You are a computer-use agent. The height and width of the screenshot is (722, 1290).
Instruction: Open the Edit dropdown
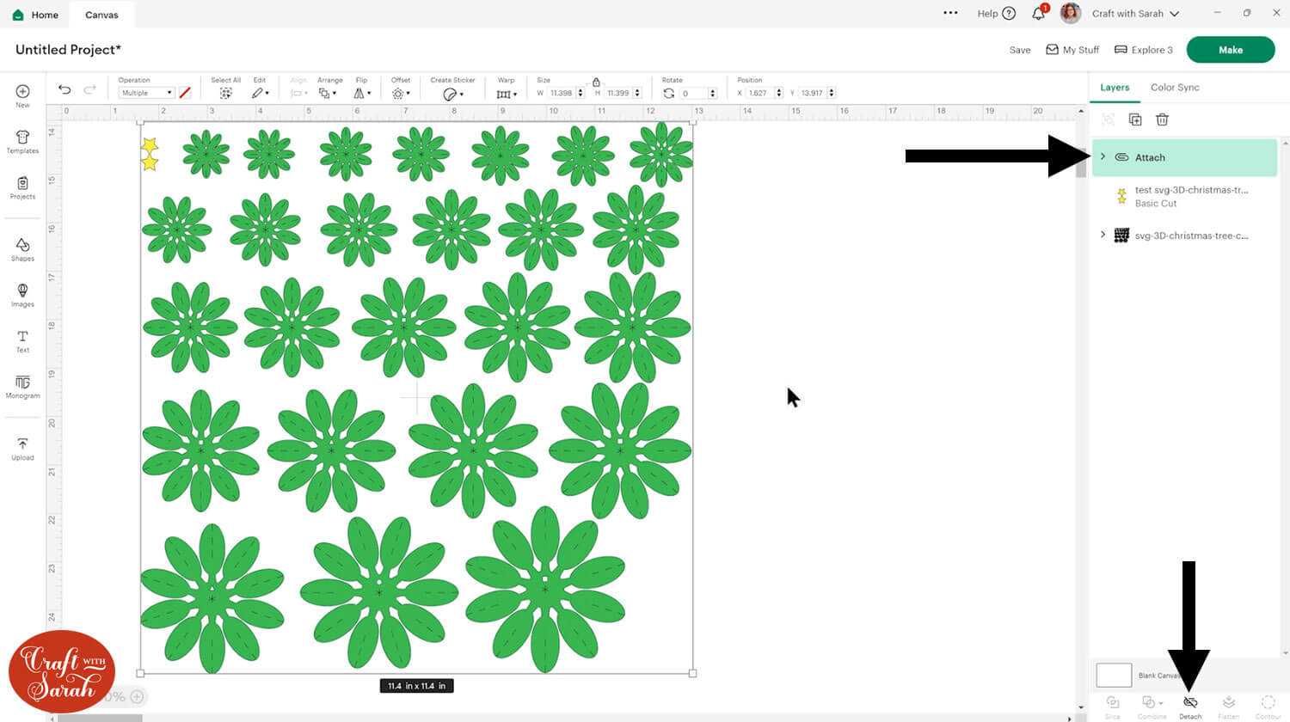pyautogui.click(x=260, y=93)
